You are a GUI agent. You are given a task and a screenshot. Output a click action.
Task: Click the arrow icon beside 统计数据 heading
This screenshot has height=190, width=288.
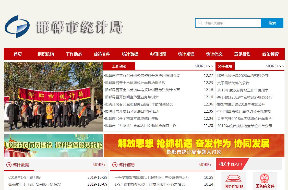click(9, 165)
